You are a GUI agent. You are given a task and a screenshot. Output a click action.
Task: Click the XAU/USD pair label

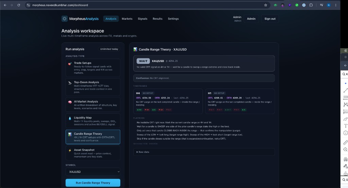[x=158, y=61]
